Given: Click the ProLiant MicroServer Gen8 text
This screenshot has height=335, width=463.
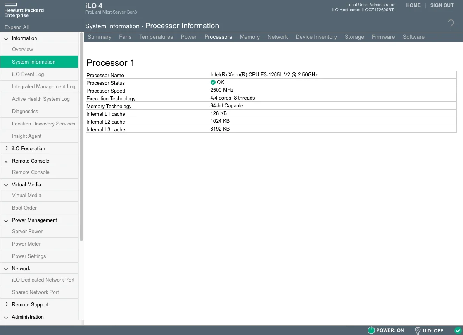Looking at the screenshot, I should [111, 12].
